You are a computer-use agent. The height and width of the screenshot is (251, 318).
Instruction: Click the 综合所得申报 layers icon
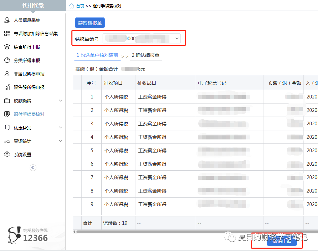pyautogui.click(x=7, y=47)
